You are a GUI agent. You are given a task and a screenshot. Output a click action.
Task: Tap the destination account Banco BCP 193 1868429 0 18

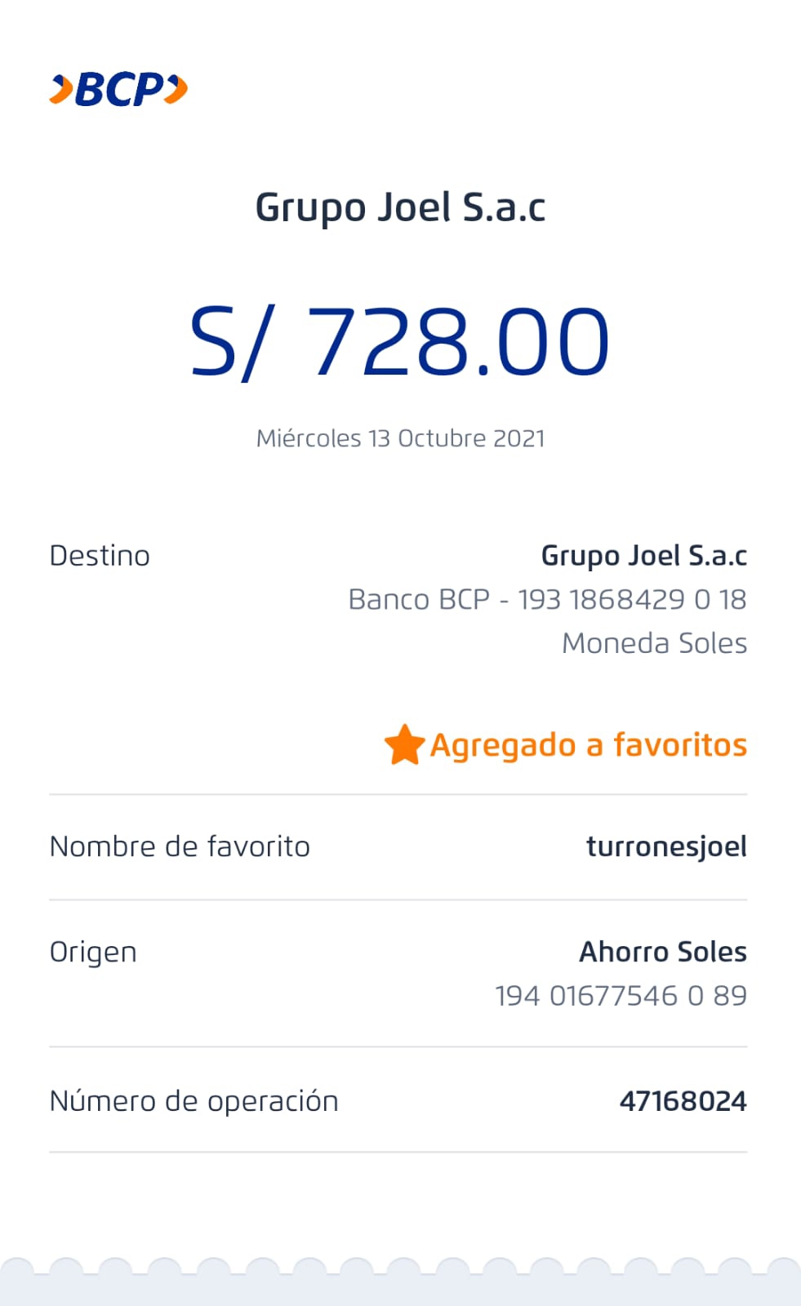[547, 600]
